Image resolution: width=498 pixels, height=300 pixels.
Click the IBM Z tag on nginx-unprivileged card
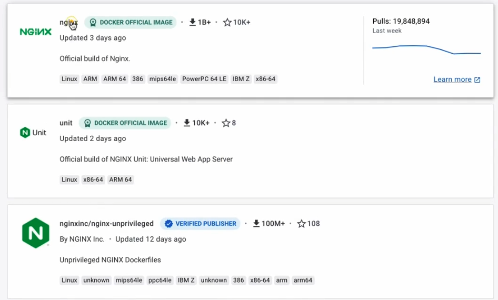pos(186,280)
